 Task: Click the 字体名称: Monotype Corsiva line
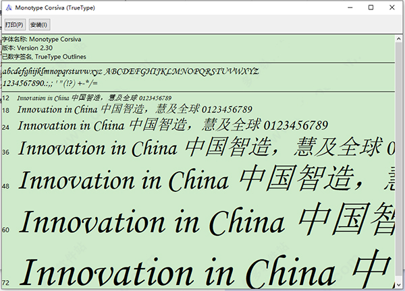click(x=42, y=40)
